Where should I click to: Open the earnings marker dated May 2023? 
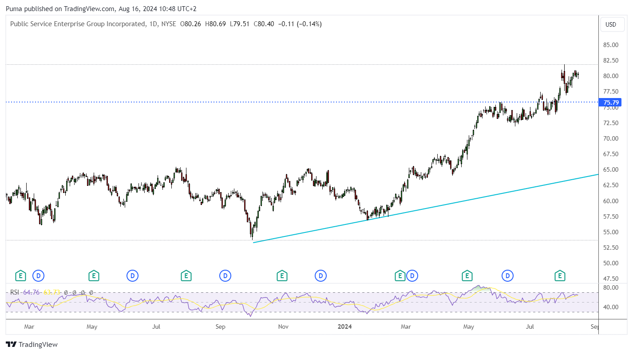(x=93, y=276)
